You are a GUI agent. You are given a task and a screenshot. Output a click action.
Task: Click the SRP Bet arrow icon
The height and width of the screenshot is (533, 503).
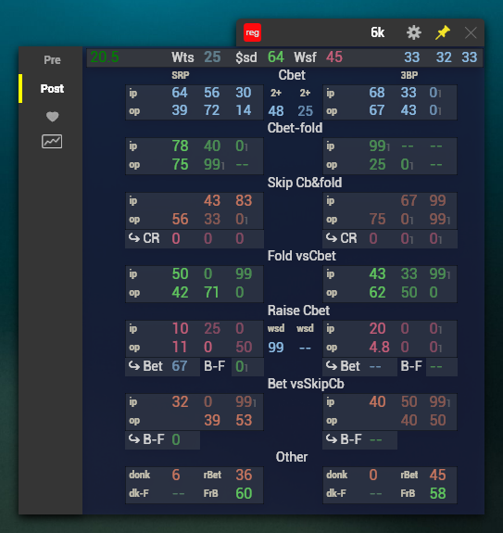coord(134,366)
